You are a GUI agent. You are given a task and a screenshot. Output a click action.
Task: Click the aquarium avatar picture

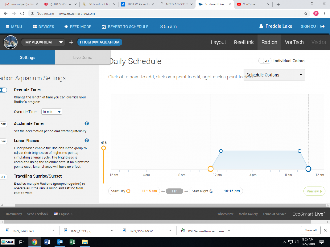point(11,42)
